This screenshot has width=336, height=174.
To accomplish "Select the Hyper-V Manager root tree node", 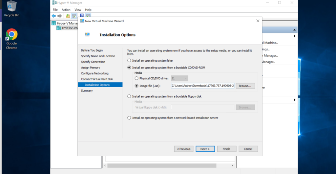I will pyautogui.click(x=65, y=23).
